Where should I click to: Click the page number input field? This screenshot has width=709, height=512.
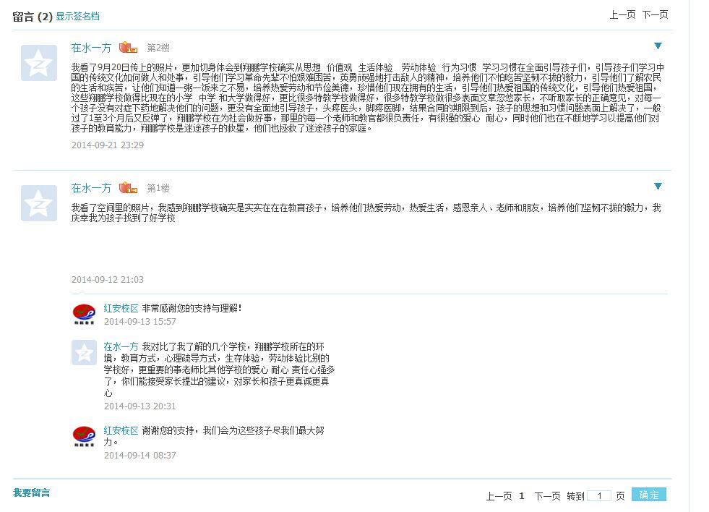(599, 495)
